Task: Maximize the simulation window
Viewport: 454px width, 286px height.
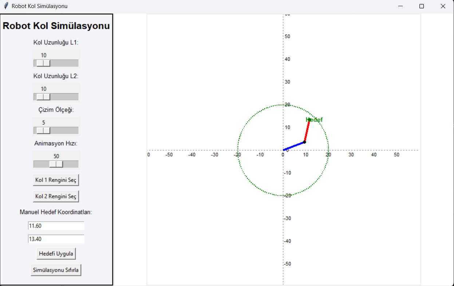Action: pos(422,6)
